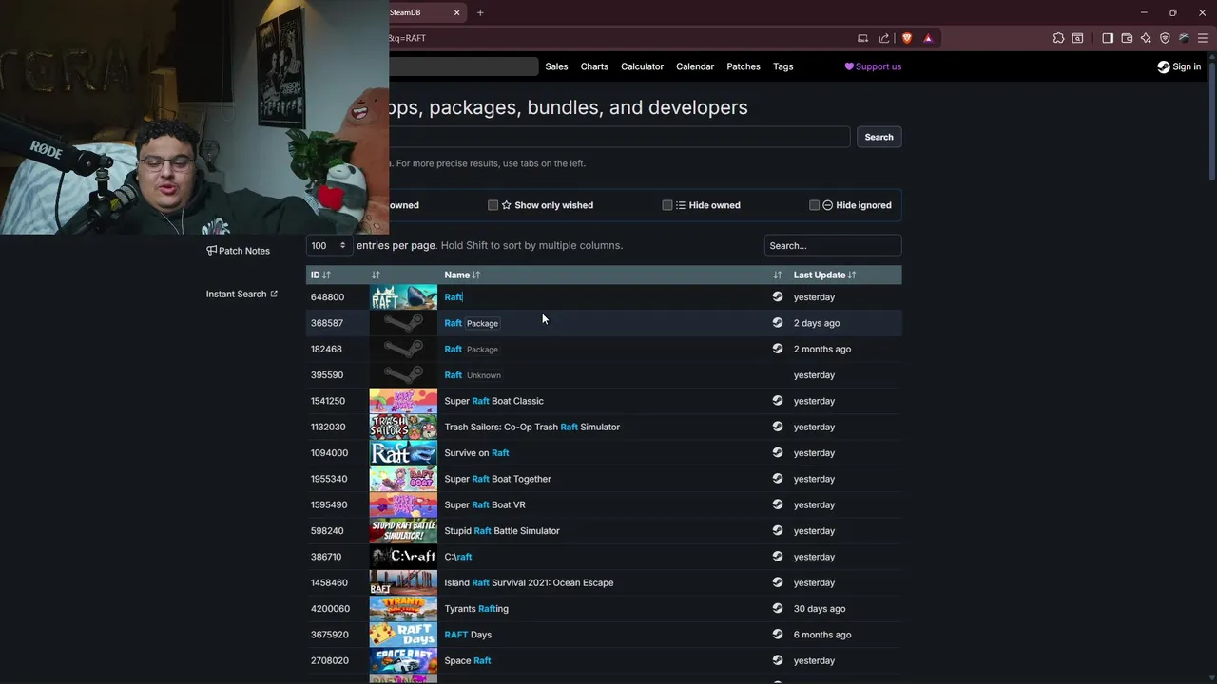
Task: Click the table filter Search... field
Action: click(833, 245)
